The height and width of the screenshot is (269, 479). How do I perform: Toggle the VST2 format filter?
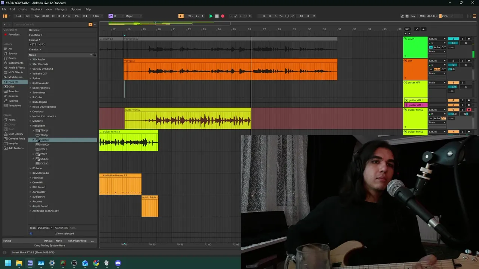tap(33, 44)
